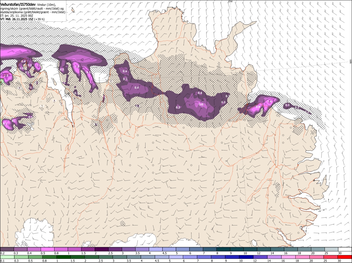Click the '1.2' snowfall value on the map

(77, 66)
